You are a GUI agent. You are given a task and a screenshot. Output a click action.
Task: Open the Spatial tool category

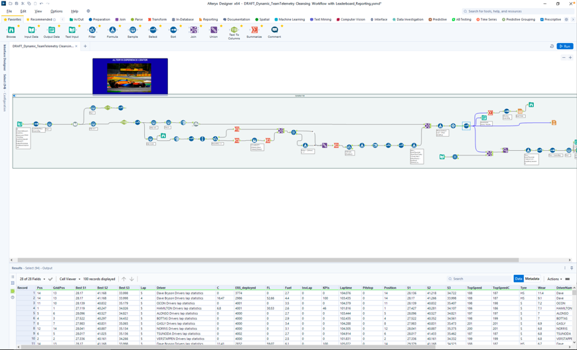pyautogui.click(x=262, y=19)
